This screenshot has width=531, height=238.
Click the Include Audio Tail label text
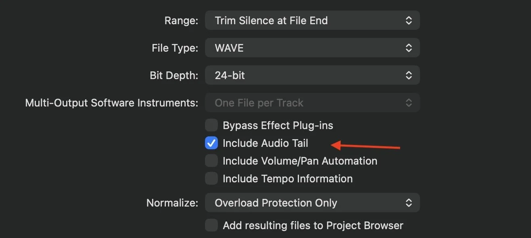[x=265, y=143]
